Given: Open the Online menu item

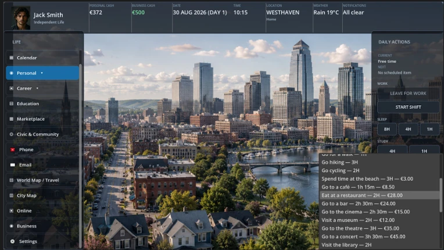Looking at the screenshot, I should [x=42, y=210].
